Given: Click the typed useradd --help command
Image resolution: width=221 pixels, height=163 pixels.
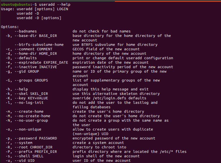Looking at the screenshot, I should pos(55,4).
